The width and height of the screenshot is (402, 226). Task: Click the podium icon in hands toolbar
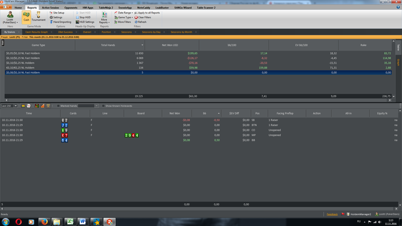pyautogui.click(x=48, y=106)
